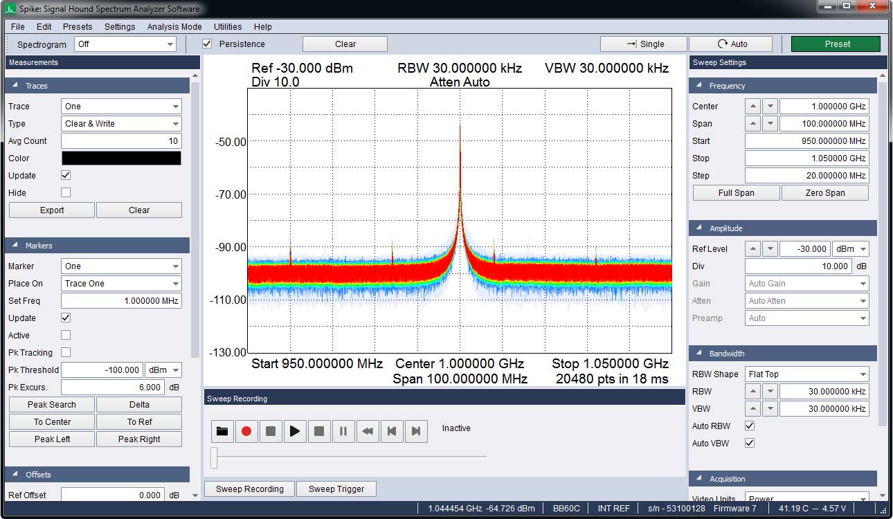Click the Set Freq input field
The image size is (893, 519).
click(121, 301)
